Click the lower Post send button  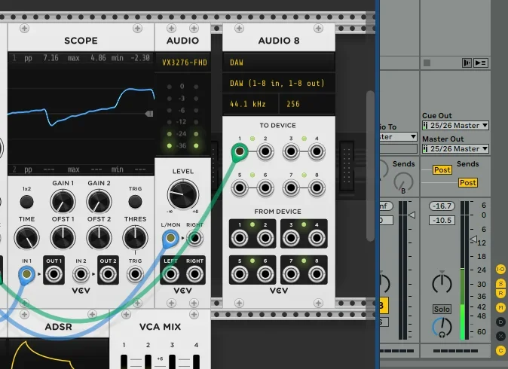468,183
